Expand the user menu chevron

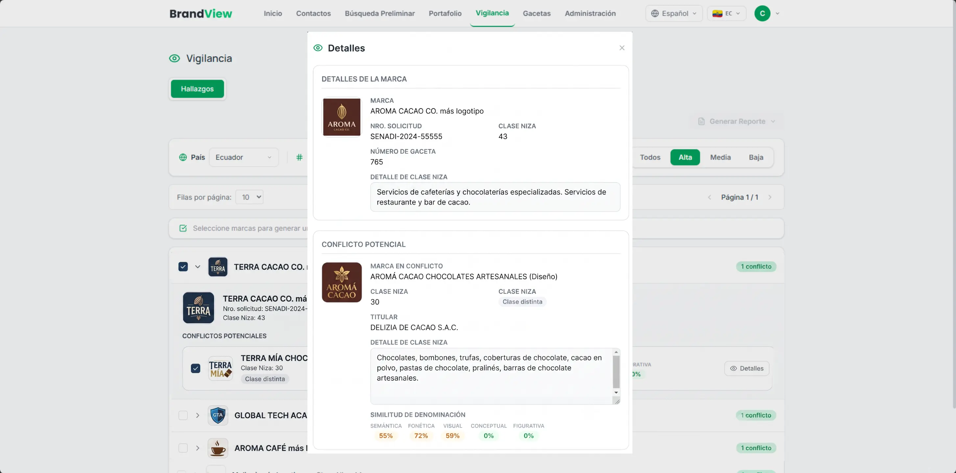(777, 13)
